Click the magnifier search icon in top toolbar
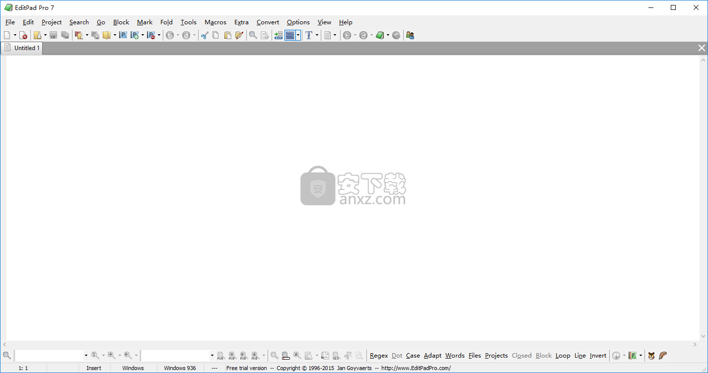 click(x=253, y=35)
